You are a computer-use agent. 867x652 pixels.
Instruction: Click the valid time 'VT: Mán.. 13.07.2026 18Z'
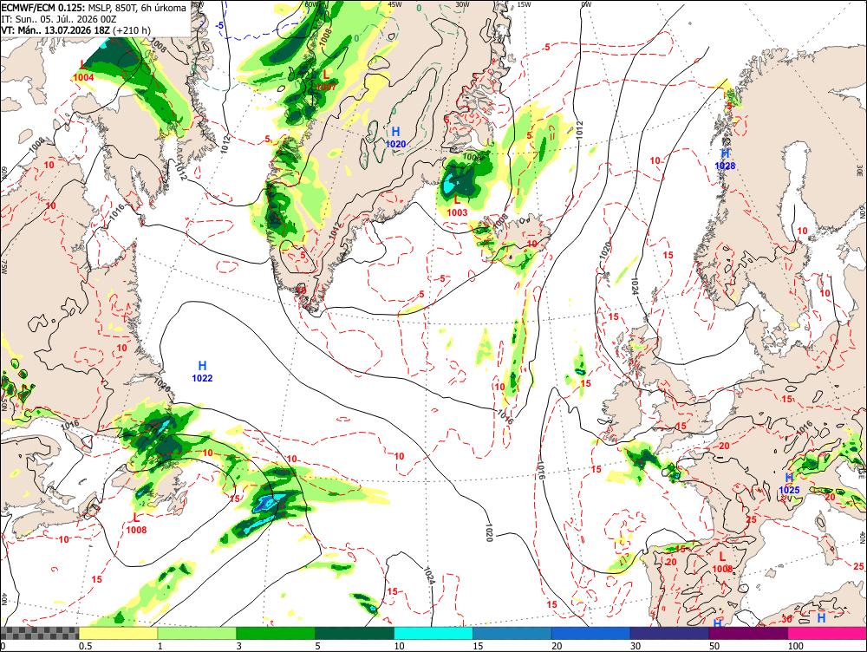(x=55, y=29)
